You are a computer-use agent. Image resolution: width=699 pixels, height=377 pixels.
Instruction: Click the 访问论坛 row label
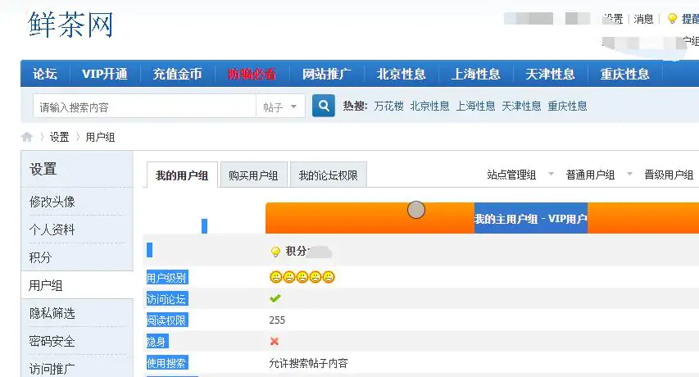tap(166, 298)
